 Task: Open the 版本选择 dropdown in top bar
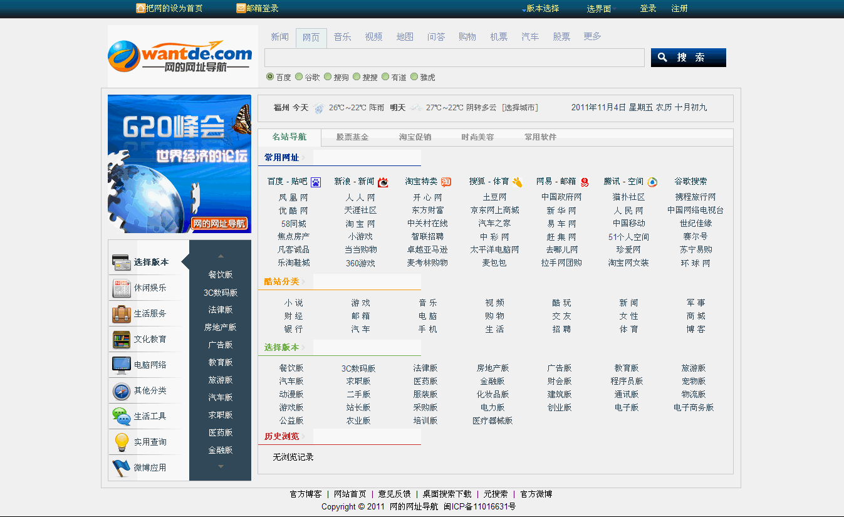coord(541,9)
